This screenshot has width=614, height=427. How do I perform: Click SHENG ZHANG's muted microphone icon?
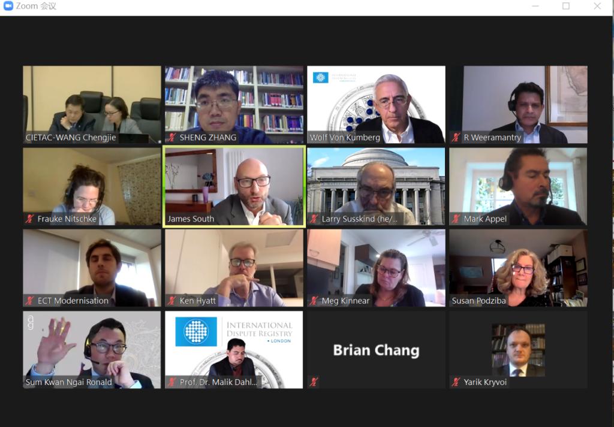pyautogui.click(x=171, y=137)
